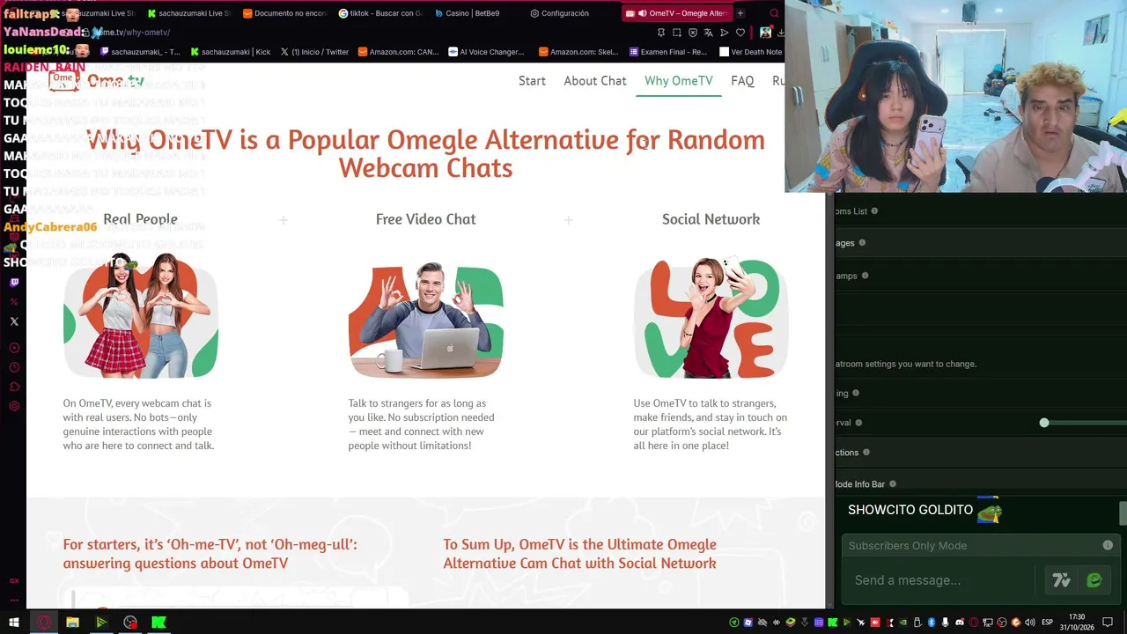Switch to the Configuración tab

point(559,13)
